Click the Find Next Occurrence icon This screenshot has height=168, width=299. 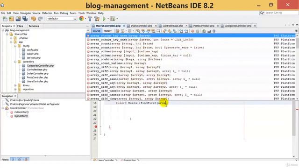point(148,31)
